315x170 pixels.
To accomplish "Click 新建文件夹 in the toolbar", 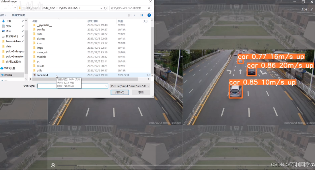I will tap(18, 15).
